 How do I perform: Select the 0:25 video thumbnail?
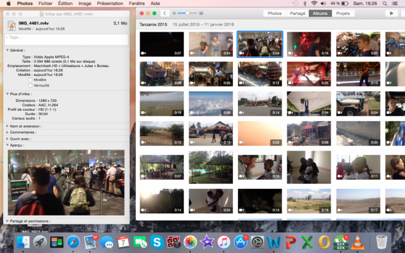coord(308,74)
